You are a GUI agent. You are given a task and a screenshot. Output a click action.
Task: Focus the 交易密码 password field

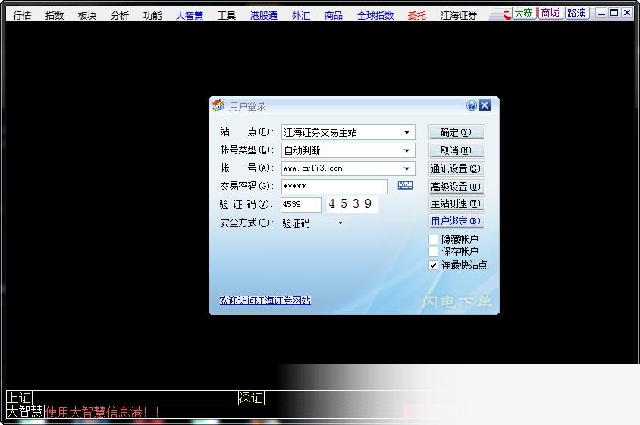click(x=334, y=187)
